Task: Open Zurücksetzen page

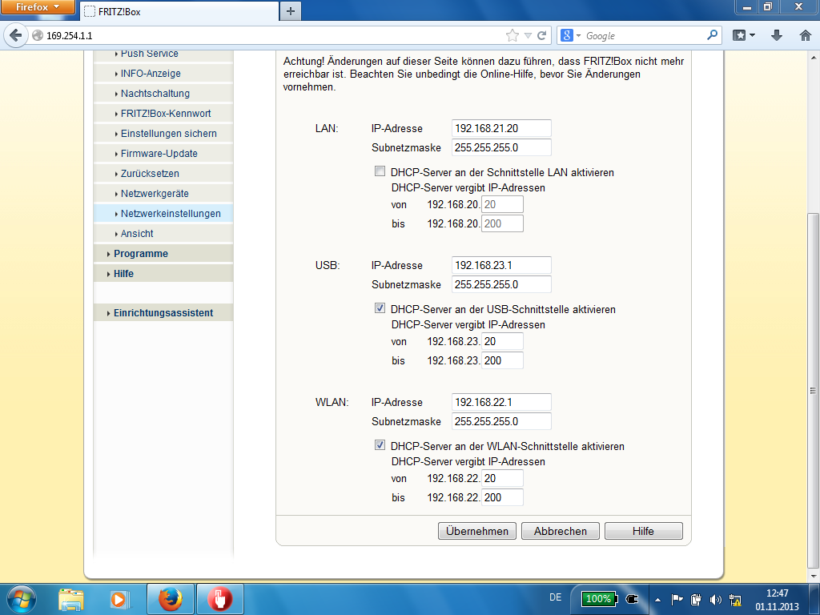Action: (163, 173)
